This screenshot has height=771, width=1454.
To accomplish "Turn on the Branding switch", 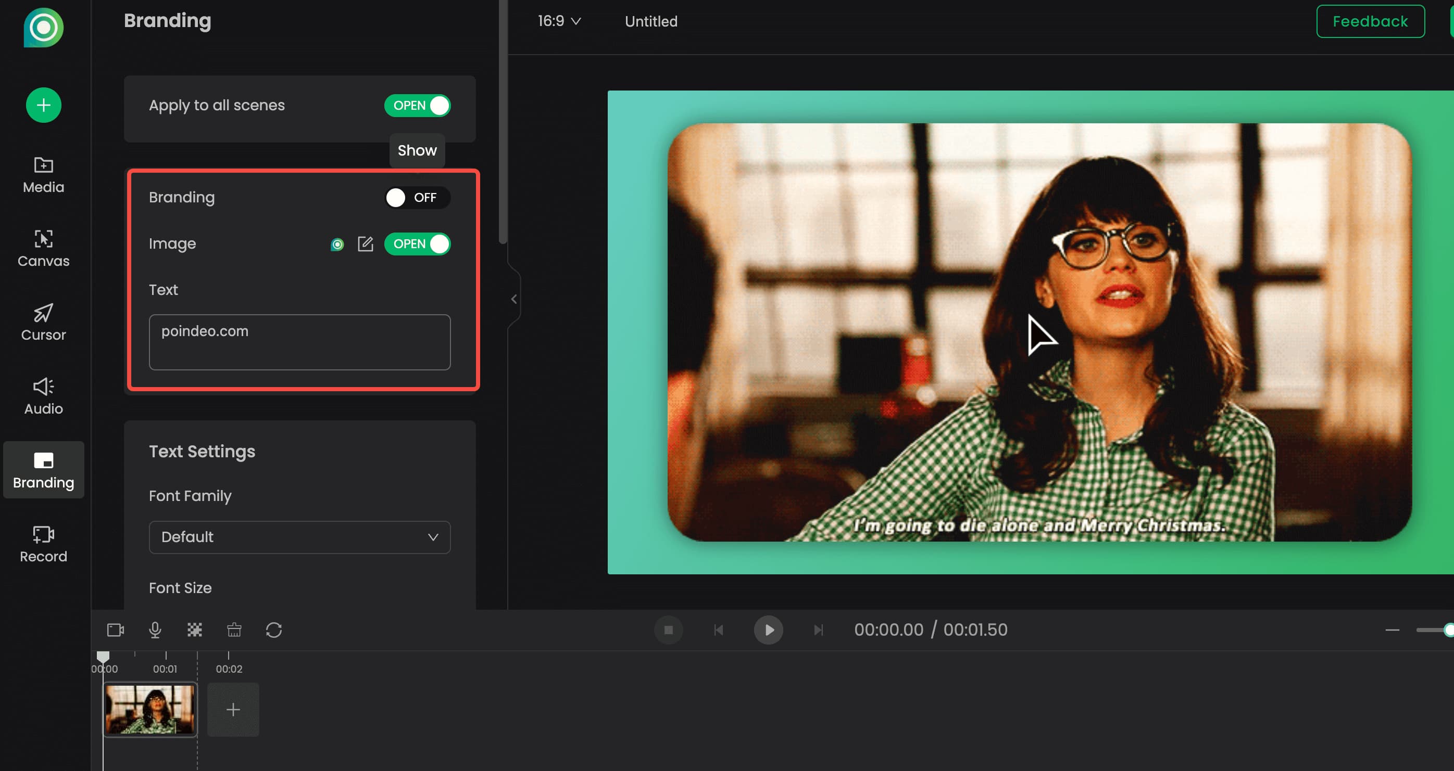I will point(417,197).
